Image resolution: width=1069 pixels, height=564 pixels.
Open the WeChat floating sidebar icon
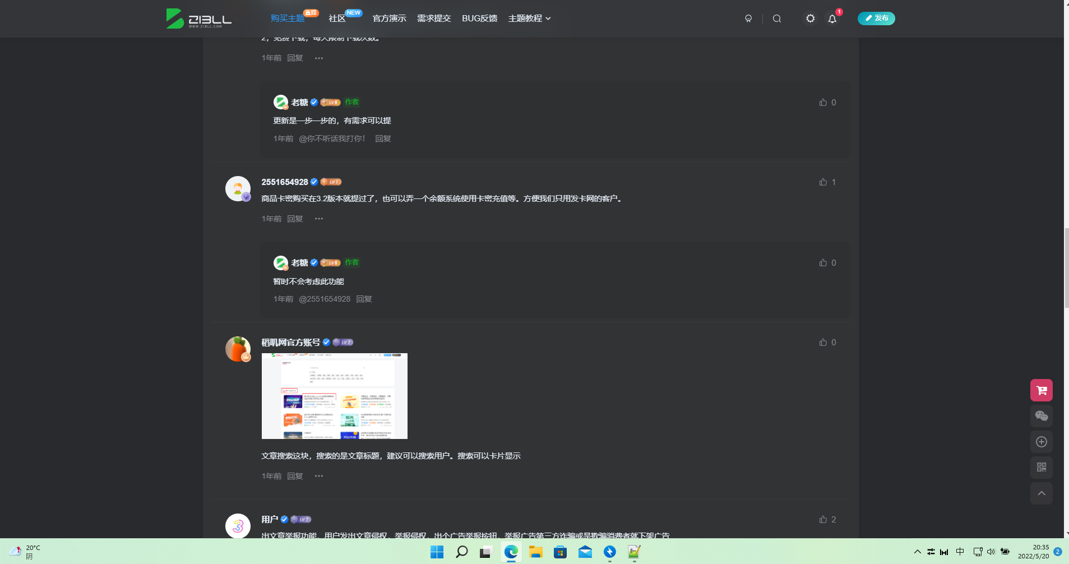pyautogui.click(x=1041, y=416)
